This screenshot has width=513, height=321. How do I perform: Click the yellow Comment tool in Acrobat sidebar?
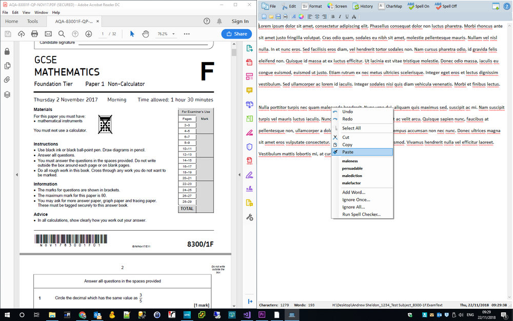[249, 91]
